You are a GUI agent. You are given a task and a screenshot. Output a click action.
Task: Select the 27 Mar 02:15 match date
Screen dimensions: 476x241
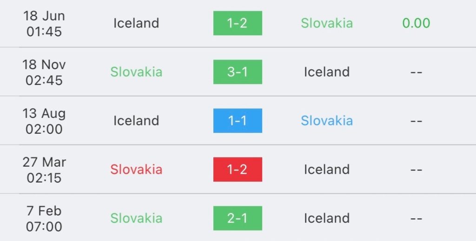[x=44, y=170]
